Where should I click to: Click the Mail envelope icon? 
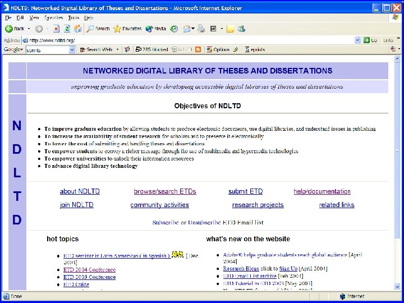pyautogui.click(x=186, y=29)
